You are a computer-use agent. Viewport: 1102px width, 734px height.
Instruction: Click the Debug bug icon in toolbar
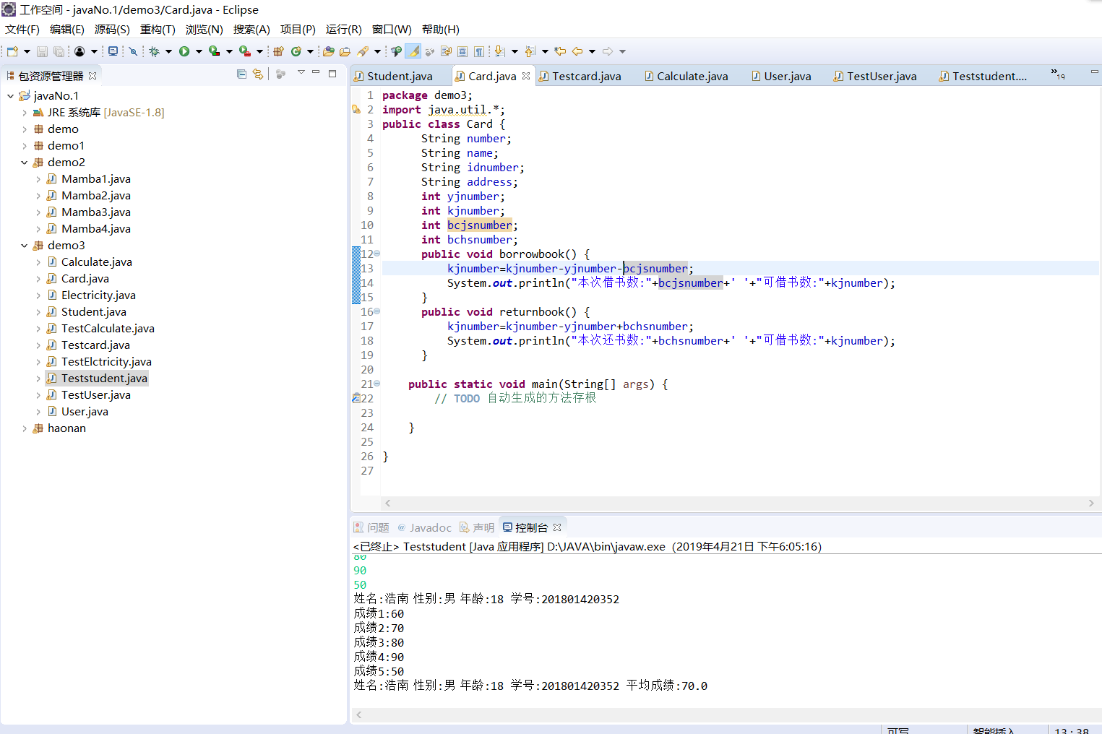point(154,51)
